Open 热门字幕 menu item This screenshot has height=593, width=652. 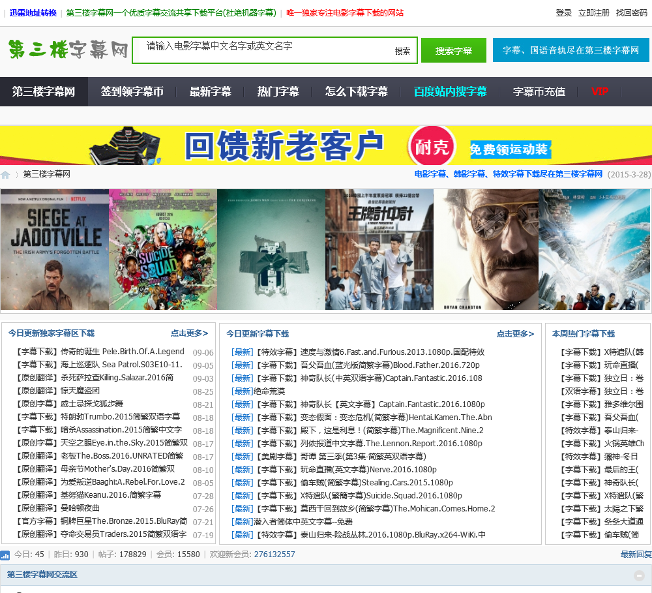278,91
